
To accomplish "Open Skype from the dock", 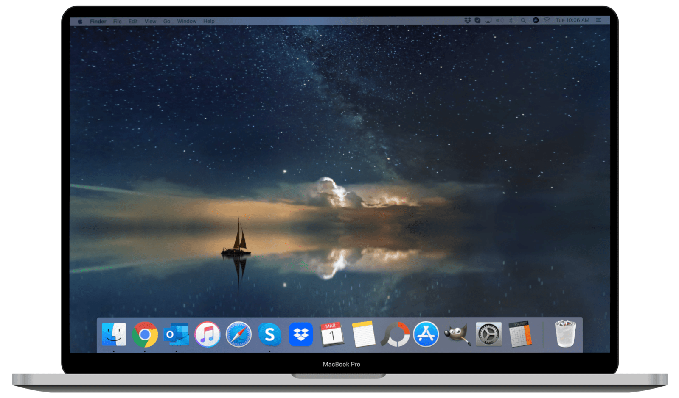I will pos(270,334).
